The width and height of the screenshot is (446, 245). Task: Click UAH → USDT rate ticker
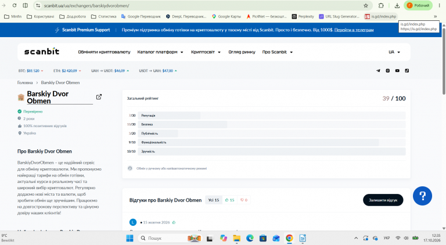(x=110, y=71)
